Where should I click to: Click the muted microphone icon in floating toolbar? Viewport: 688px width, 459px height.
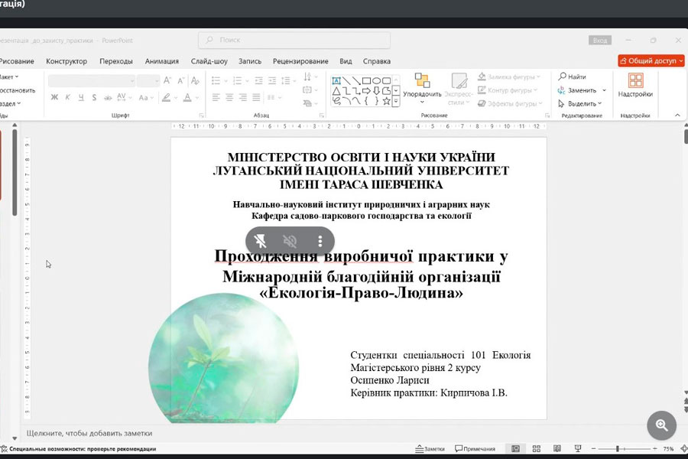(x=261, y=241)
